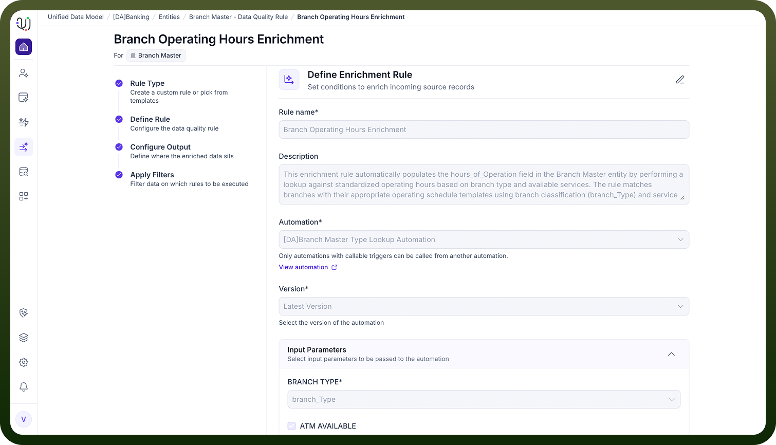Open the apps grid plus icon
776x445 pixels.
pyautogui.click(x=24, y=196)
